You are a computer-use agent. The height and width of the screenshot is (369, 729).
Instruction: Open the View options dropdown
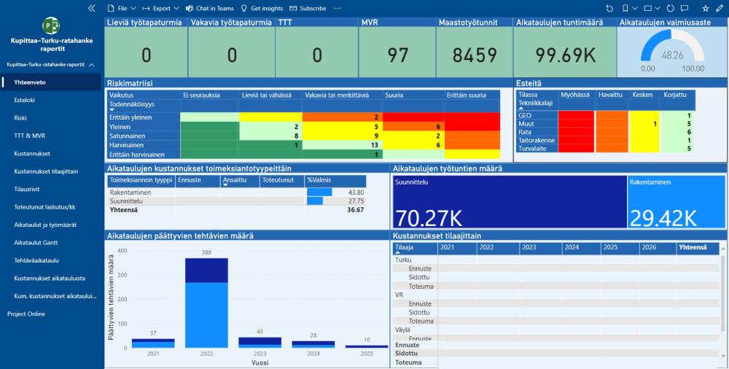[652, 8]
